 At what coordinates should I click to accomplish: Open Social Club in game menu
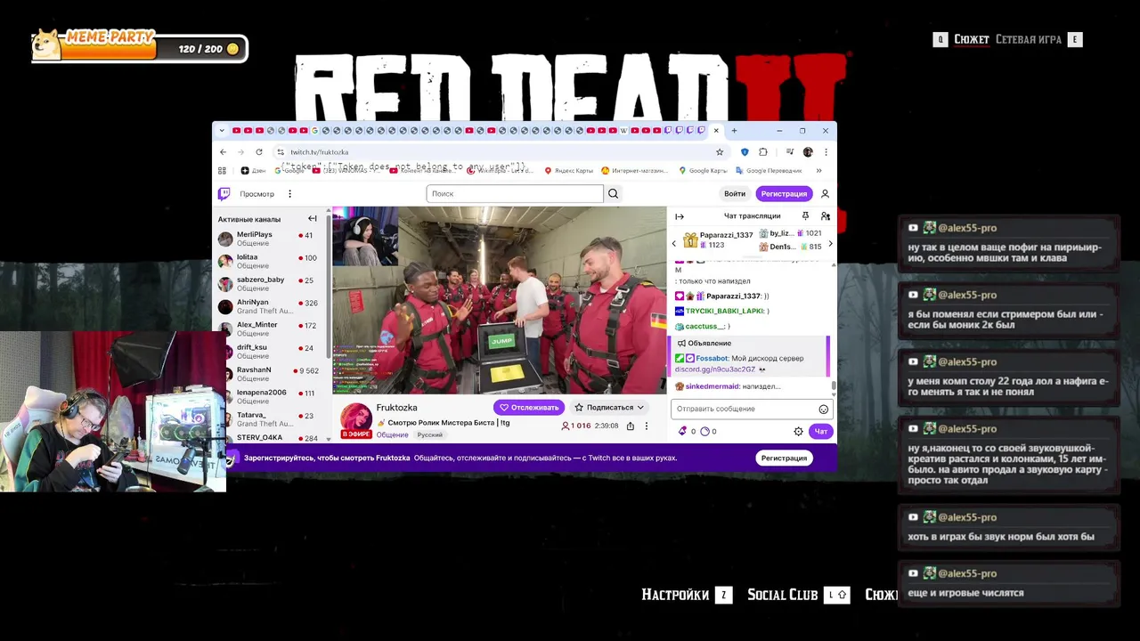pos(783,595)
